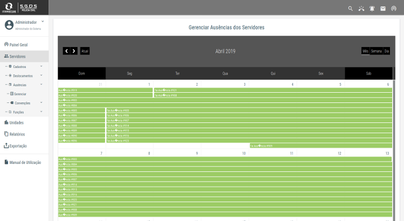Viewport: 404px width, 221px height.
Task: Click the Atual button
Action: point(85,51)
